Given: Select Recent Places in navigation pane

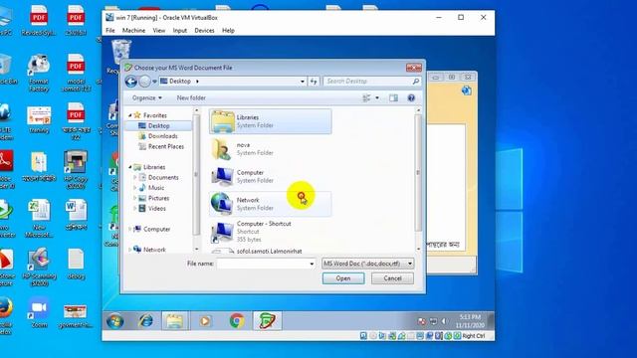Looking at the screenshot, I should point(166,146).
